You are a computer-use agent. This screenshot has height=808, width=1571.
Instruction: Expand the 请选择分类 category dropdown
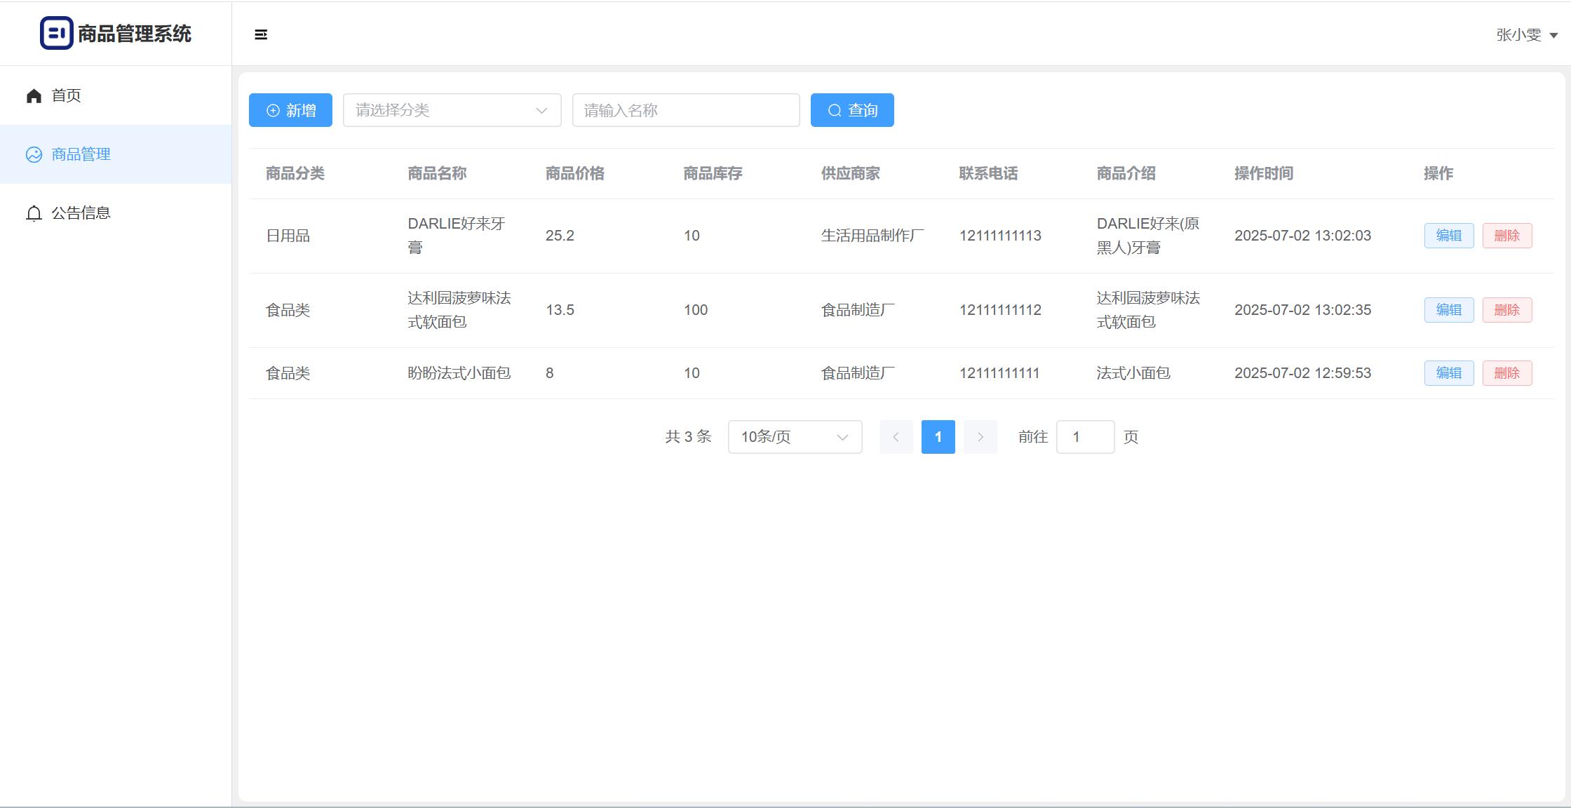pyautogui.click(x=452, y=110)
